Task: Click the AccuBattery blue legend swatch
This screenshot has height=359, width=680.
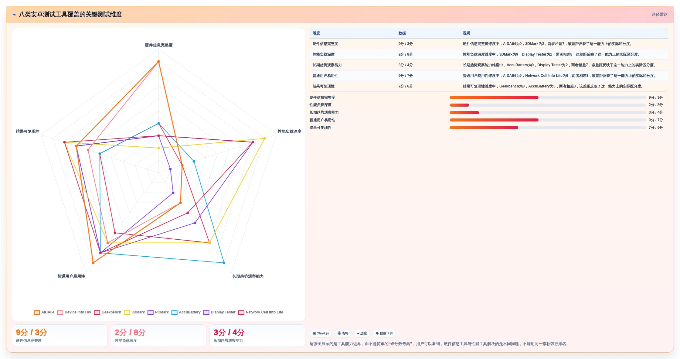Action: point(175,312)
